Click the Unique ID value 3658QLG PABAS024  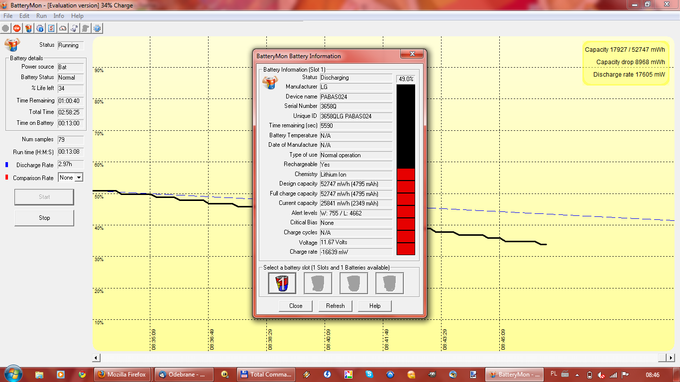point(356,116)
